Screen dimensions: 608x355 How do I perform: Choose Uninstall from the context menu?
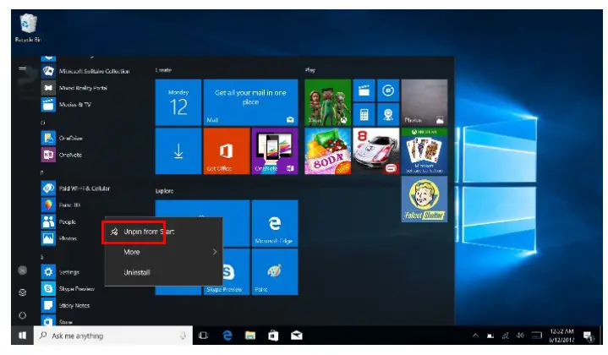pos(164,272)
